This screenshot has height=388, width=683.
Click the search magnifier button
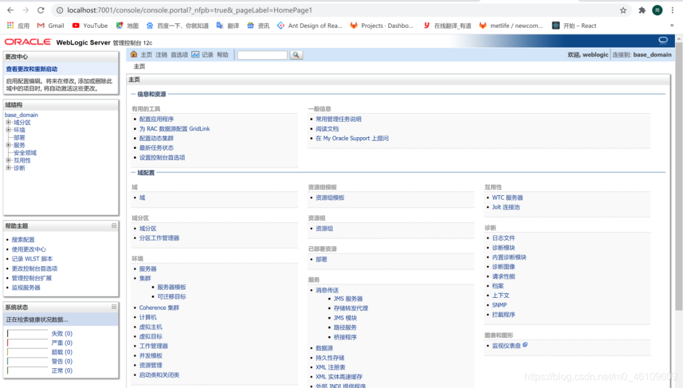tap(296, 55)
